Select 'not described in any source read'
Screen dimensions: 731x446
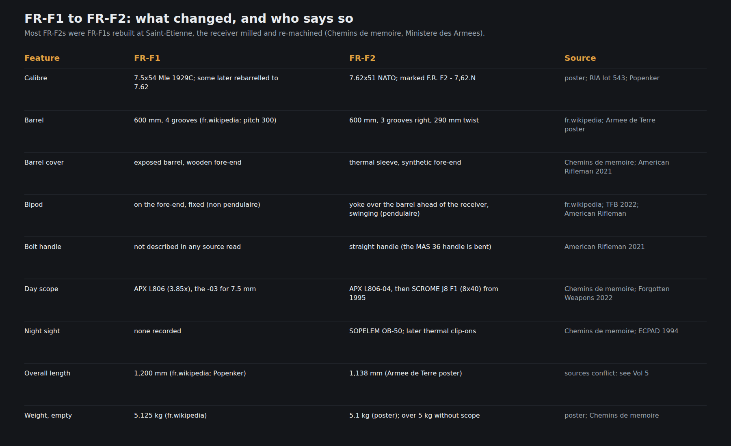[x=187, y=247]
